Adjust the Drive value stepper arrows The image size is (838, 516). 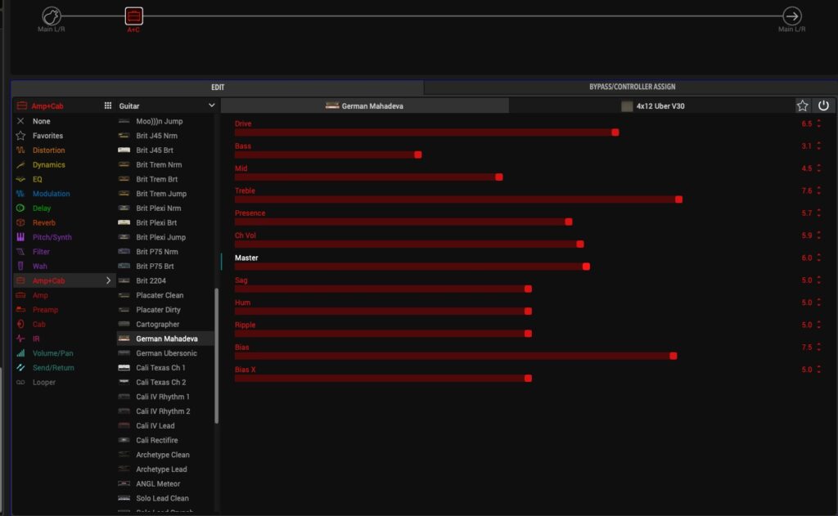pyautogui.click(x=818, y=123)
